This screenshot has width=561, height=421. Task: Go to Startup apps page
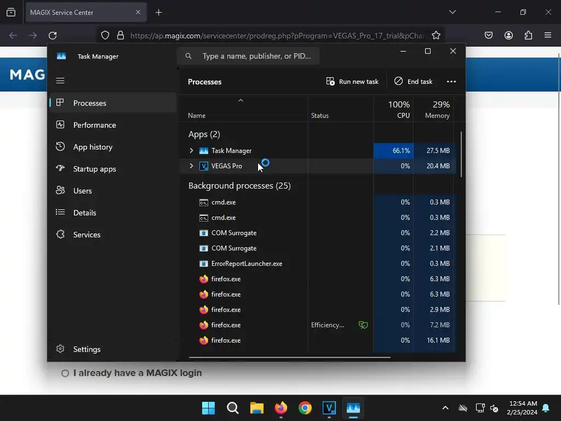click(x=113, y=169)
